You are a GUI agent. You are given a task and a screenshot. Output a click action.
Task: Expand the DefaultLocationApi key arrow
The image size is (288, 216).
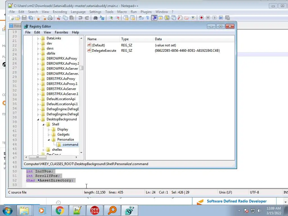(38, 99)
